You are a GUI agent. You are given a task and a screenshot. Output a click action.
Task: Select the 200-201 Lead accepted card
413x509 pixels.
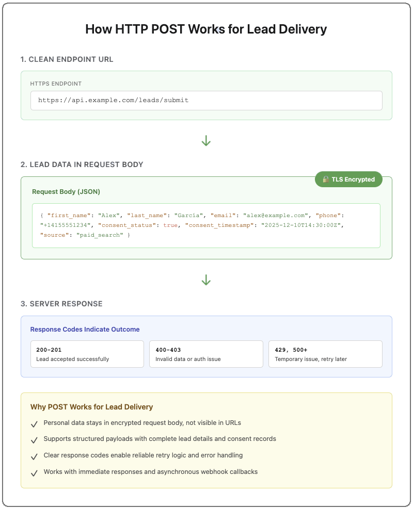point(87,354)
